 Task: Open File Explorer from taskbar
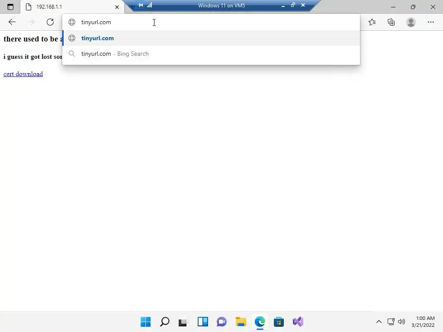241,322
